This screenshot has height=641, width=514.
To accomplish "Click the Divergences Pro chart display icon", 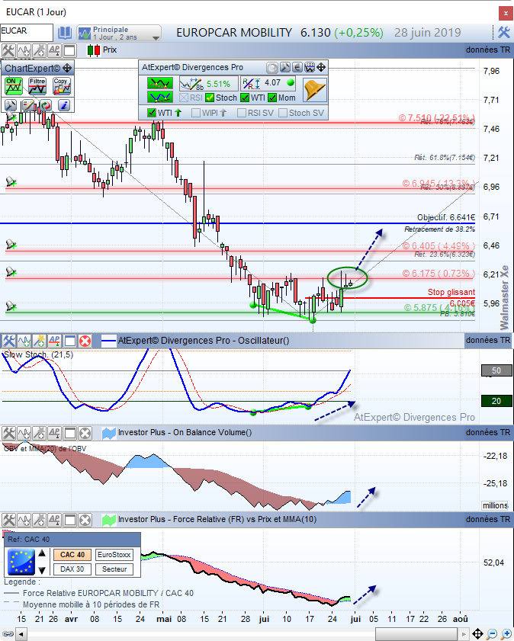I will tap(310, 67).
